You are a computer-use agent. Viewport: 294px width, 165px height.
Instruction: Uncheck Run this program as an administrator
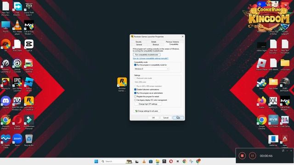pyautogui.click(x=135, y=93)
